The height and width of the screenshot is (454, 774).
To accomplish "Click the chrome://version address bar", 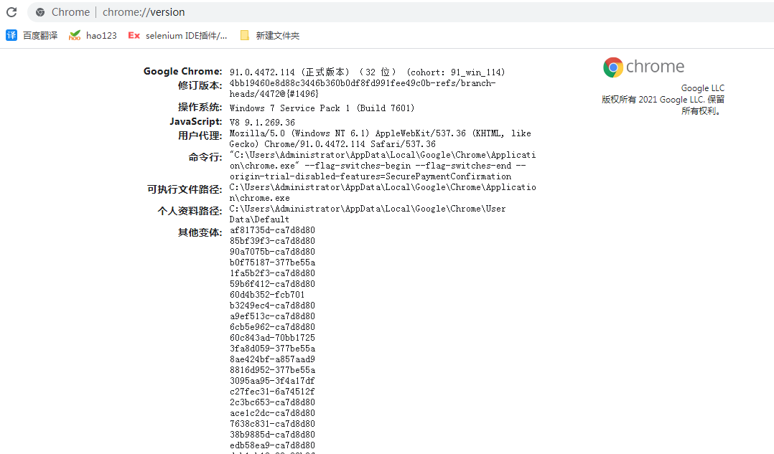I will point(401,11).
